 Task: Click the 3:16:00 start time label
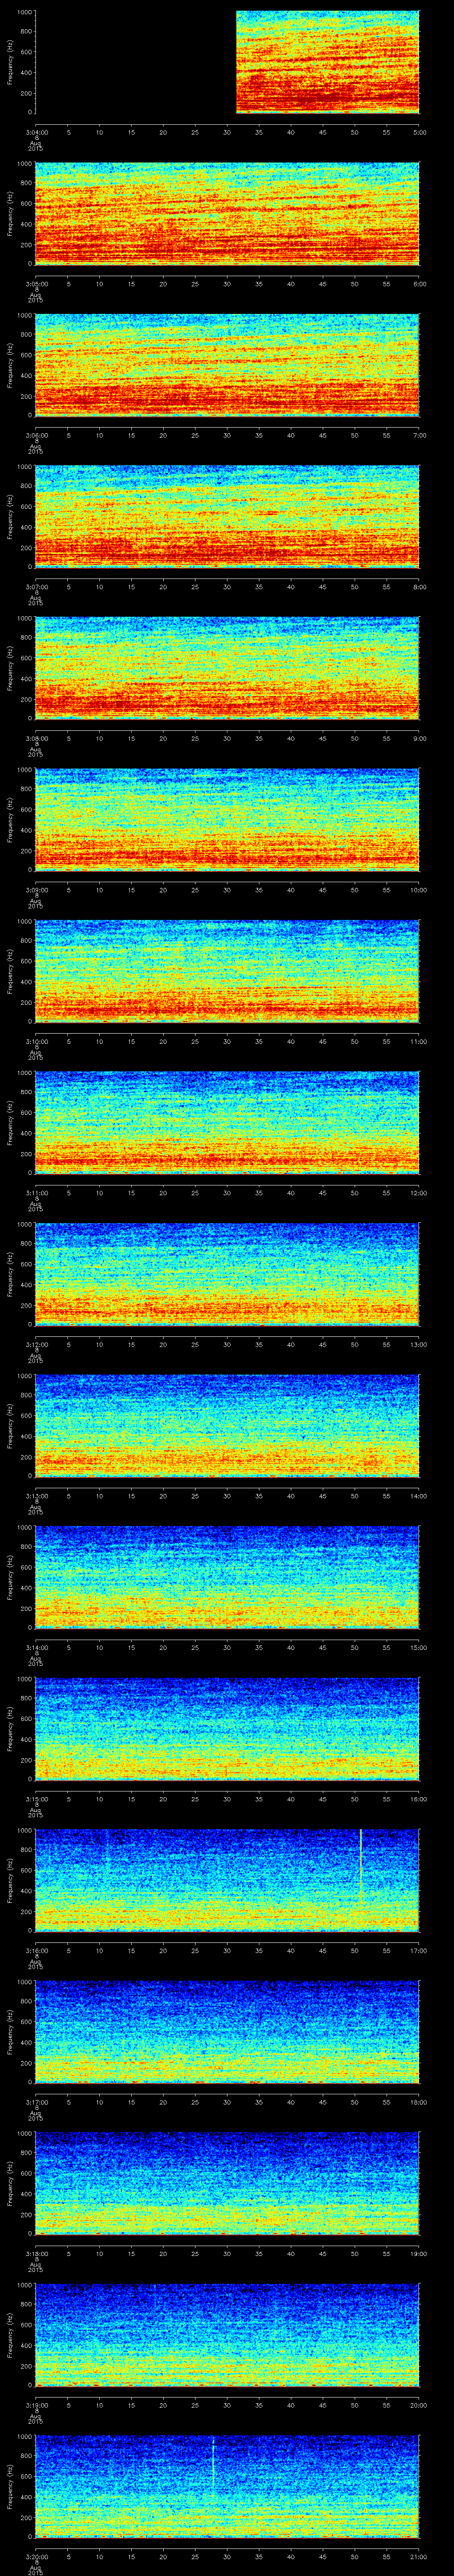pos(36,1950)
